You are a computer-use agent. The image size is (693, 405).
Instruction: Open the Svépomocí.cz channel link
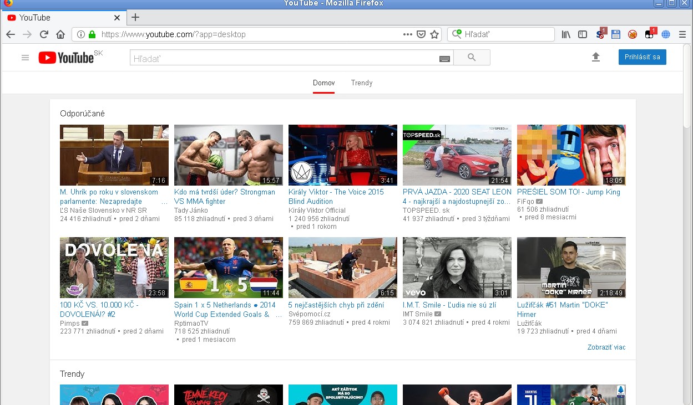pyautogui.click(x=310, y=314)
